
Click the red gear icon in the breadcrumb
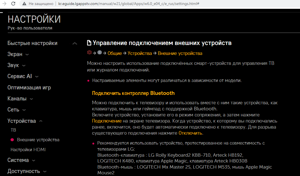click(x=89, y=53)
